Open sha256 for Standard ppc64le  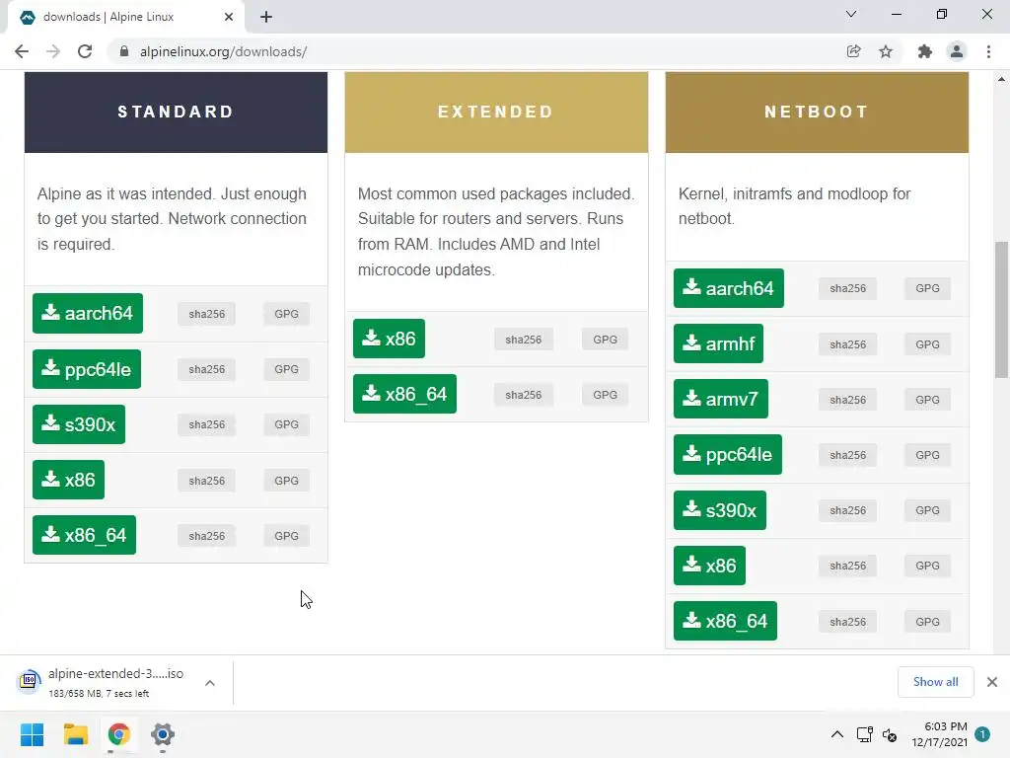(207, 369)
